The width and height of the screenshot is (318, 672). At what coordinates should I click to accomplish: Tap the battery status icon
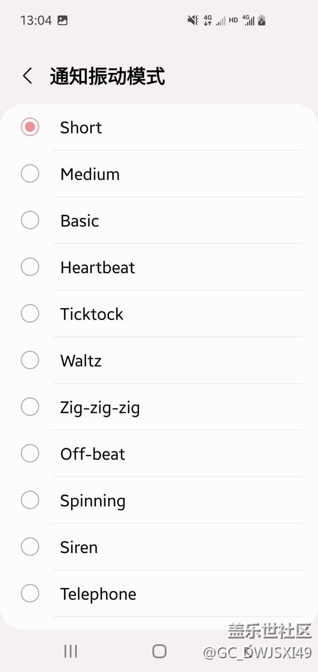[x=262, y=21]
